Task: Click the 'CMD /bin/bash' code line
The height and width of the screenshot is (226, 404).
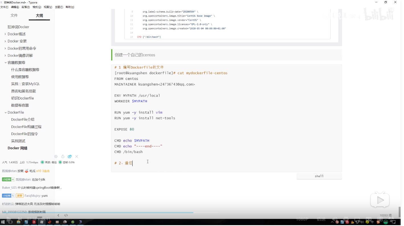Action: click(129, 152)
